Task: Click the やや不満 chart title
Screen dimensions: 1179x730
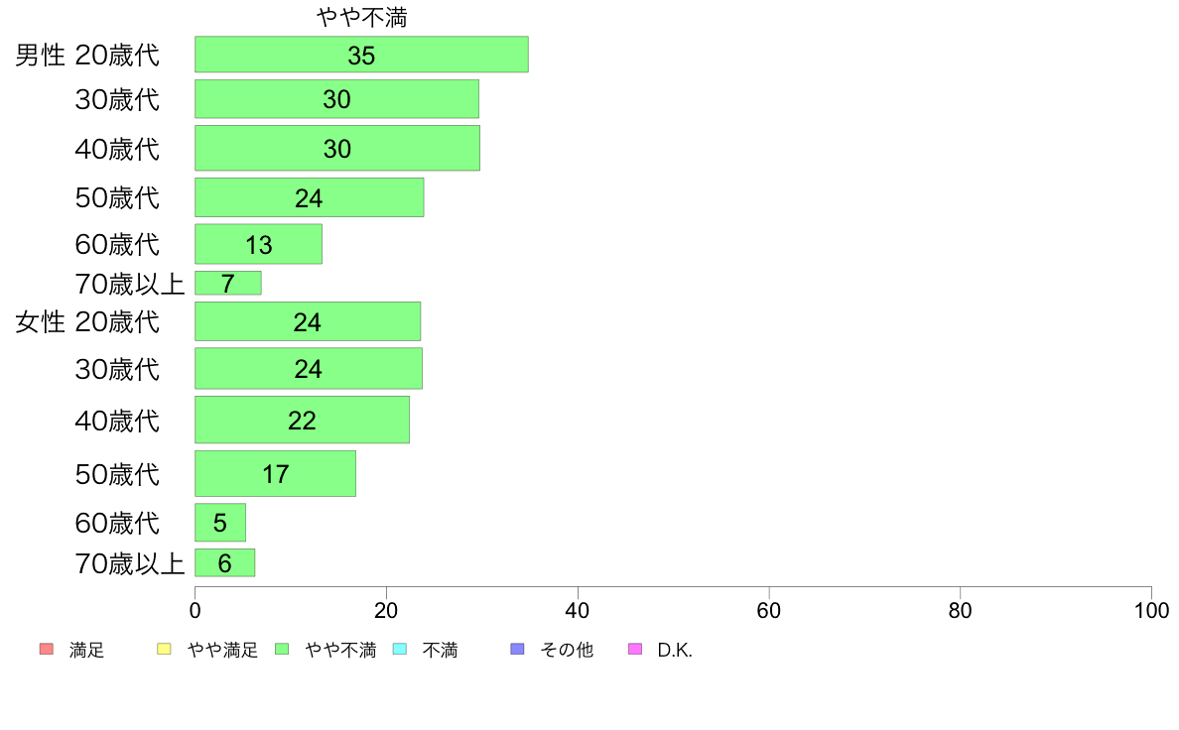Action: click(361, 17)
